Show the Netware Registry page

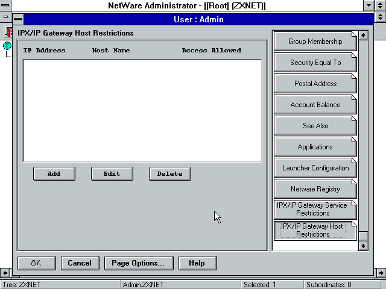pos(315,189)
